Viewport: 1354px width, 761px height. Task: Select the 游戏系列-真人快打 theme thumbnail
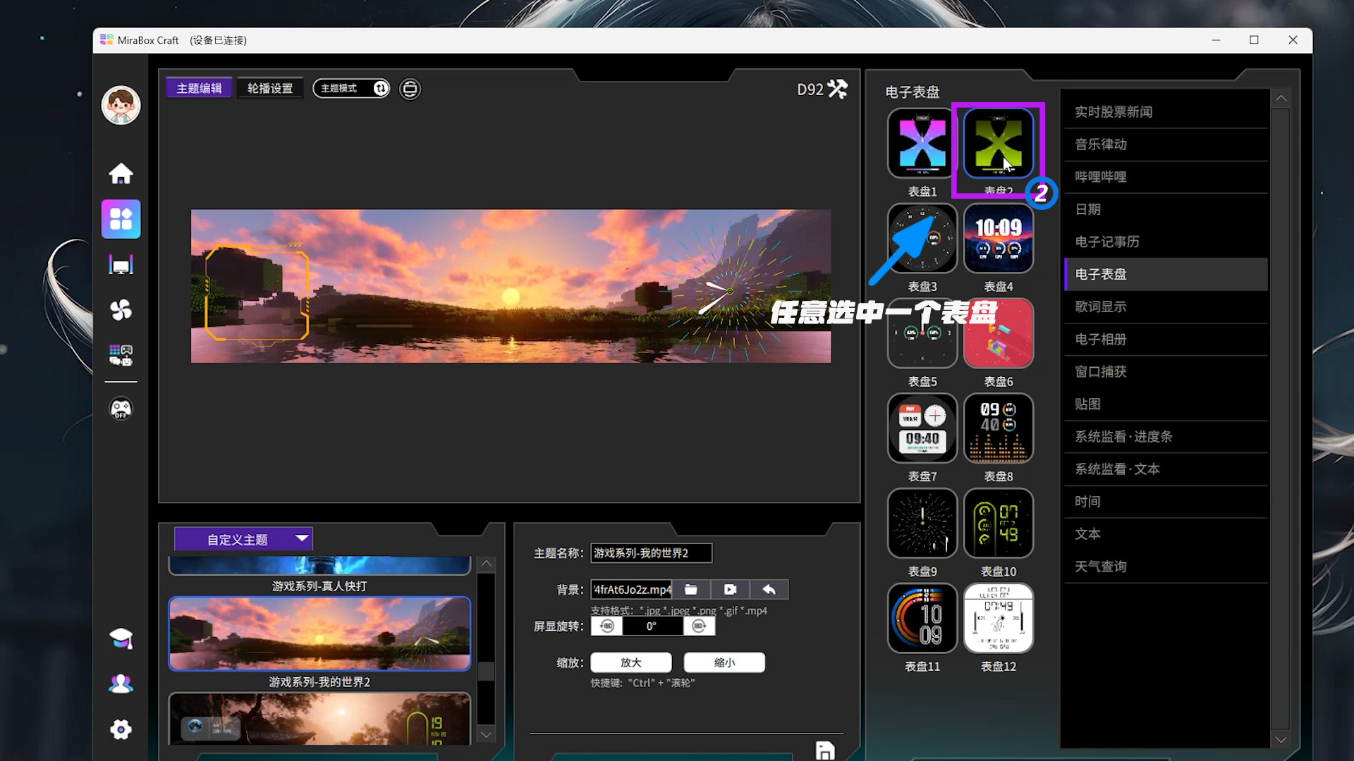pyautogui.click(x=319, y=565)
